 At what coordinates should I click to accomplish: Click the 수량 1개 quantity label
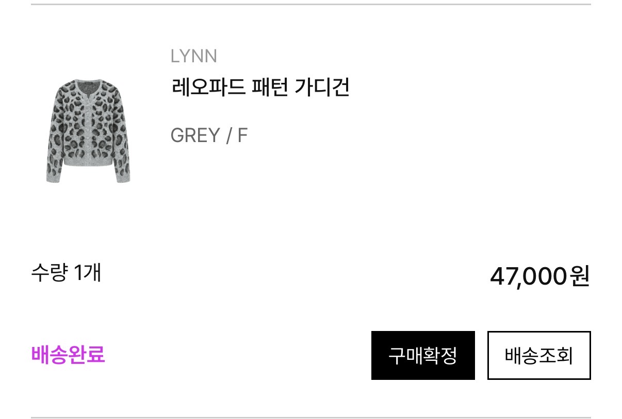point(66,273)
